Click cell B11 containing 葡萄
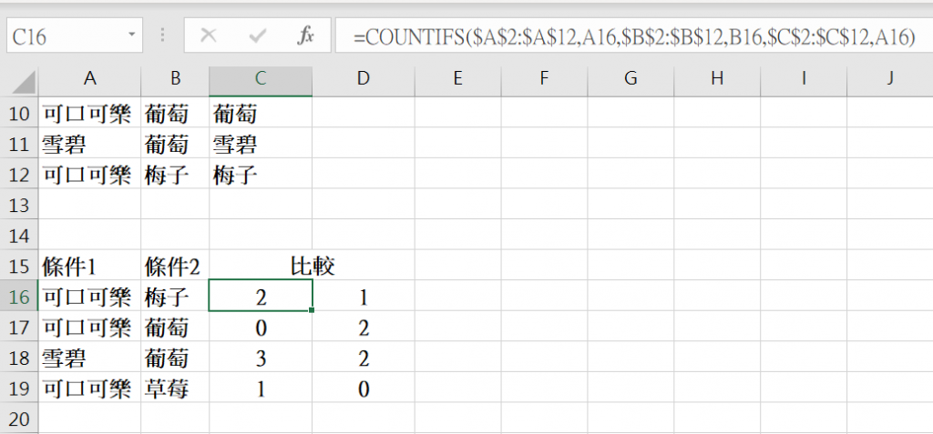This screenshot has width=933, height=434. click(x=175, y=143)
